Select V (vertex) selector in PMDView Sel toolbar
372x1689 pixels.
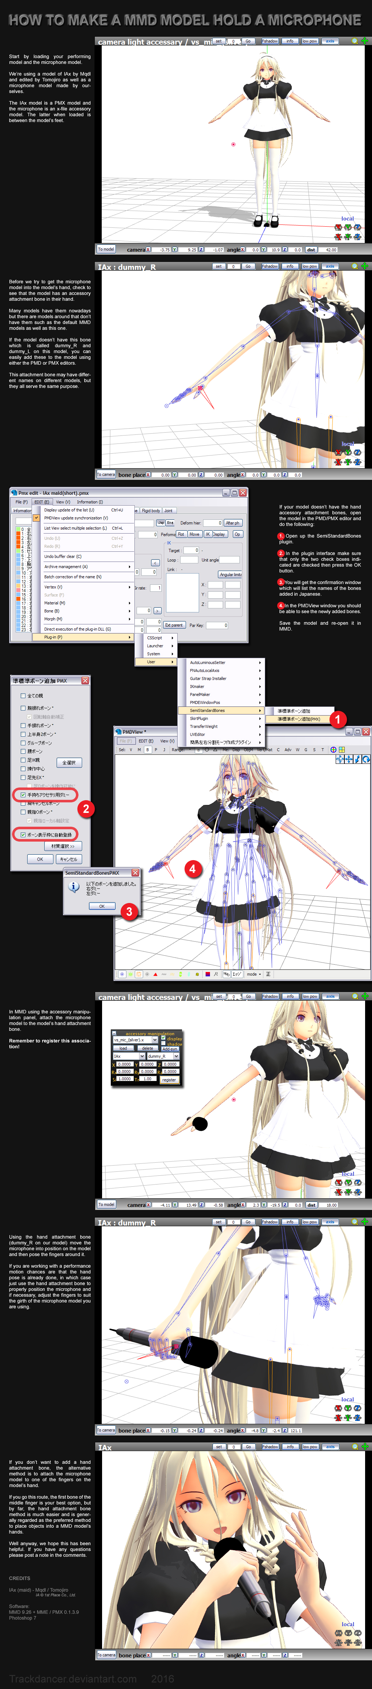(130, 749)
